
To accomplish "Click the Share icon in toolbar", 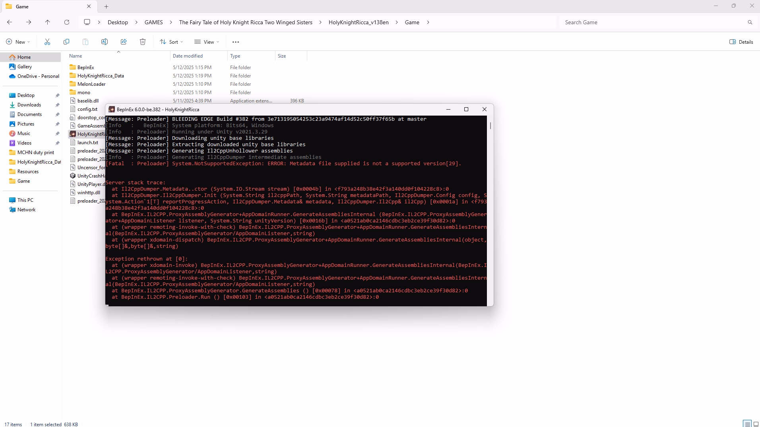I will (x=124, y=42).
